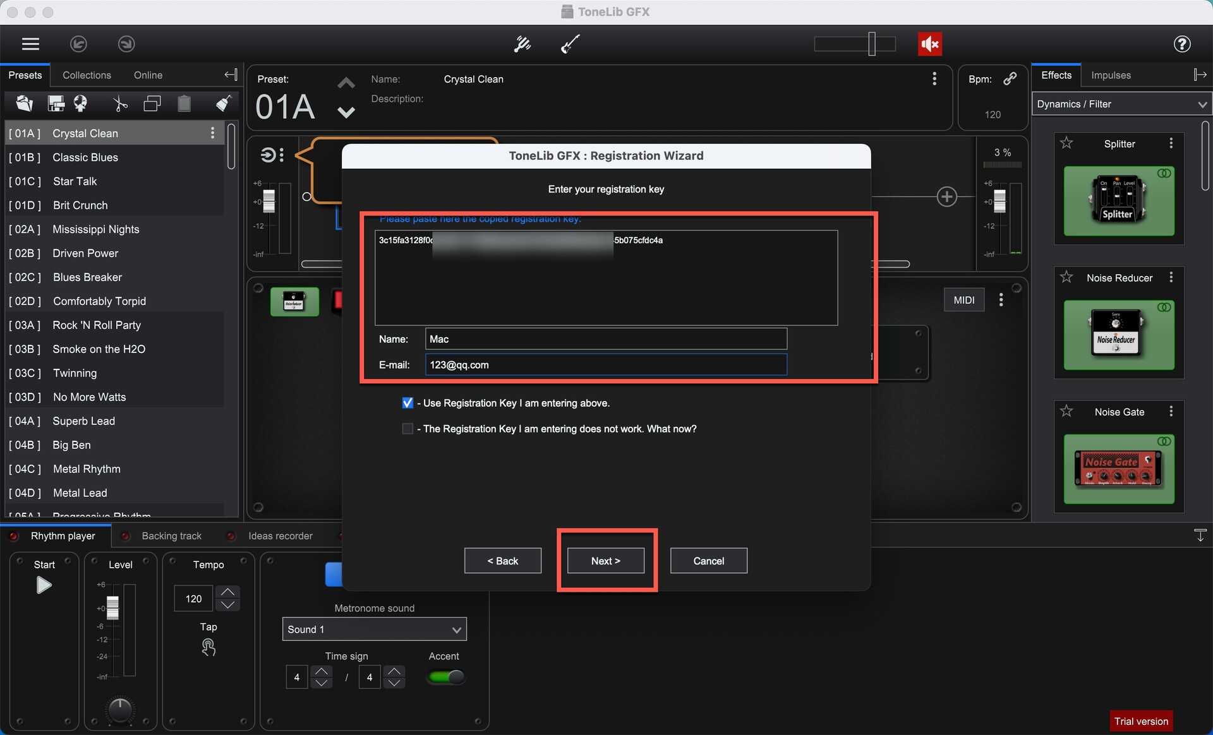This screenshot has height=735, width=1213.
Task: Click the open preset folder icon
Action: click(25, 104)
